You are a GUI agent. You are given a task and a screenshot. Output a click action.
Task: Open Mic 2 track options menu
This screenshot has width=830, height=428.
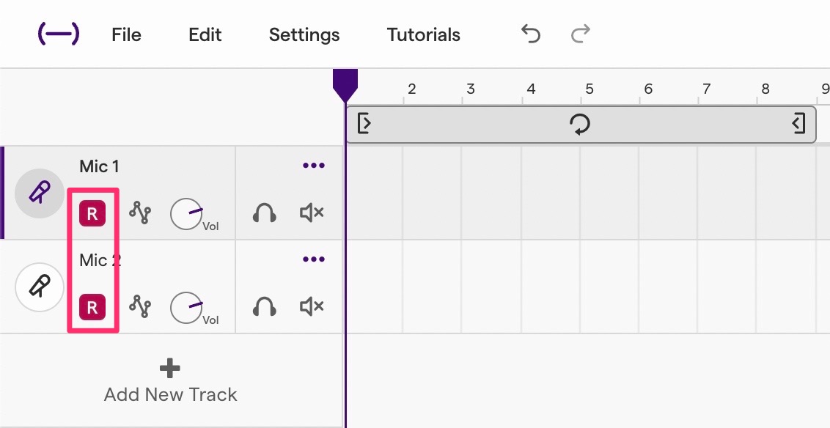[313, 259]
